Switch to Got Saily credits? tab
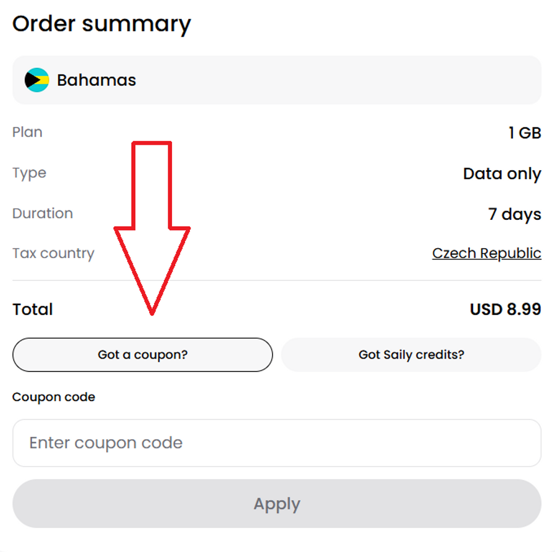555x552 pixels. point(411,355)
